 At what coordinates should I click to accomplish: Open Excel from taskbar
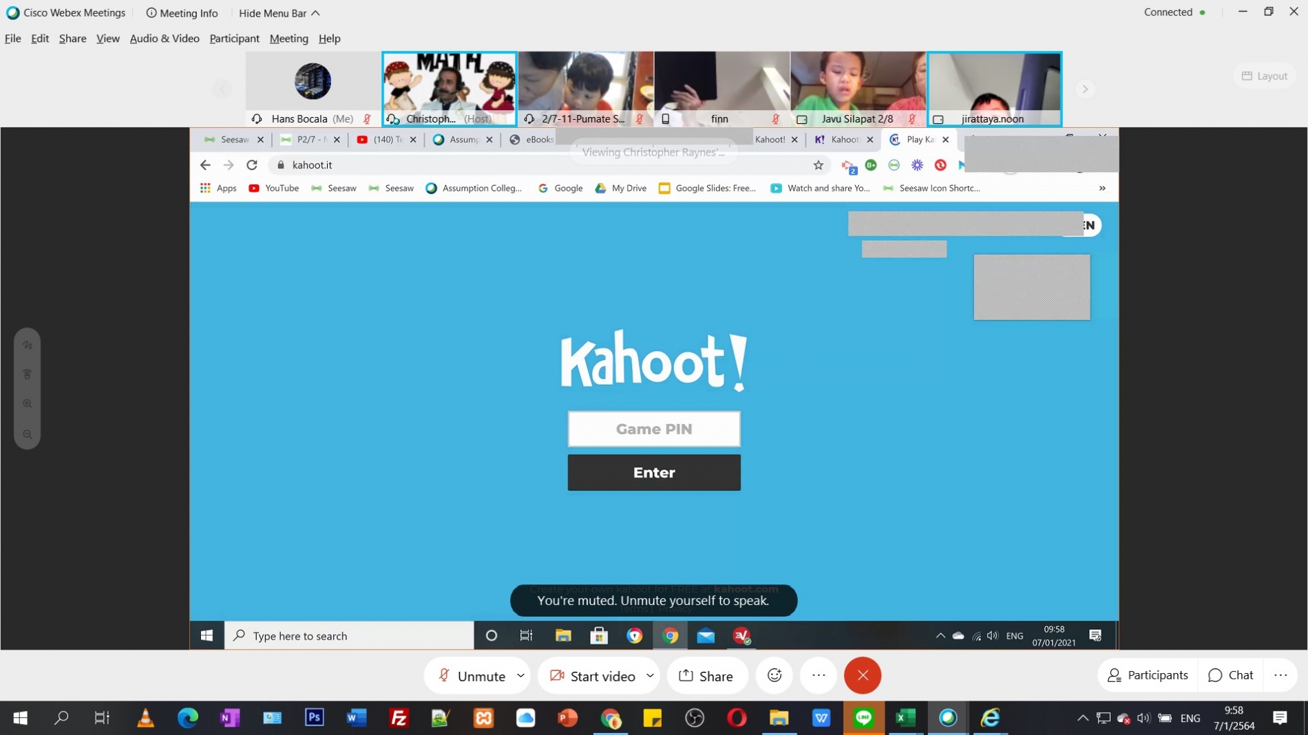tap(905, 718)
